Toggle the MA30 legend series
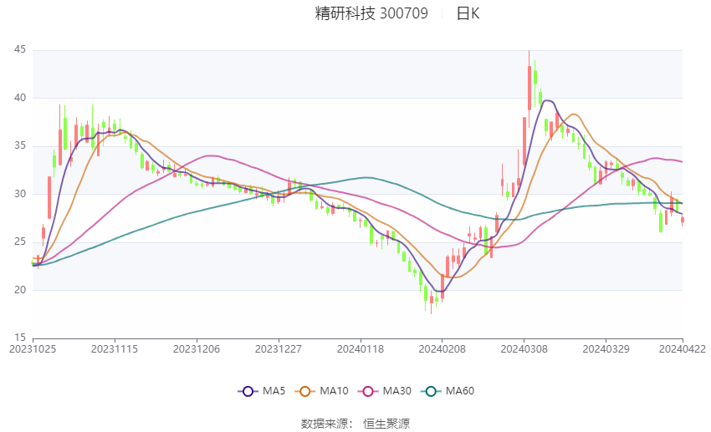The height and width of the screenshot is (432, 711). coord(385,391)
